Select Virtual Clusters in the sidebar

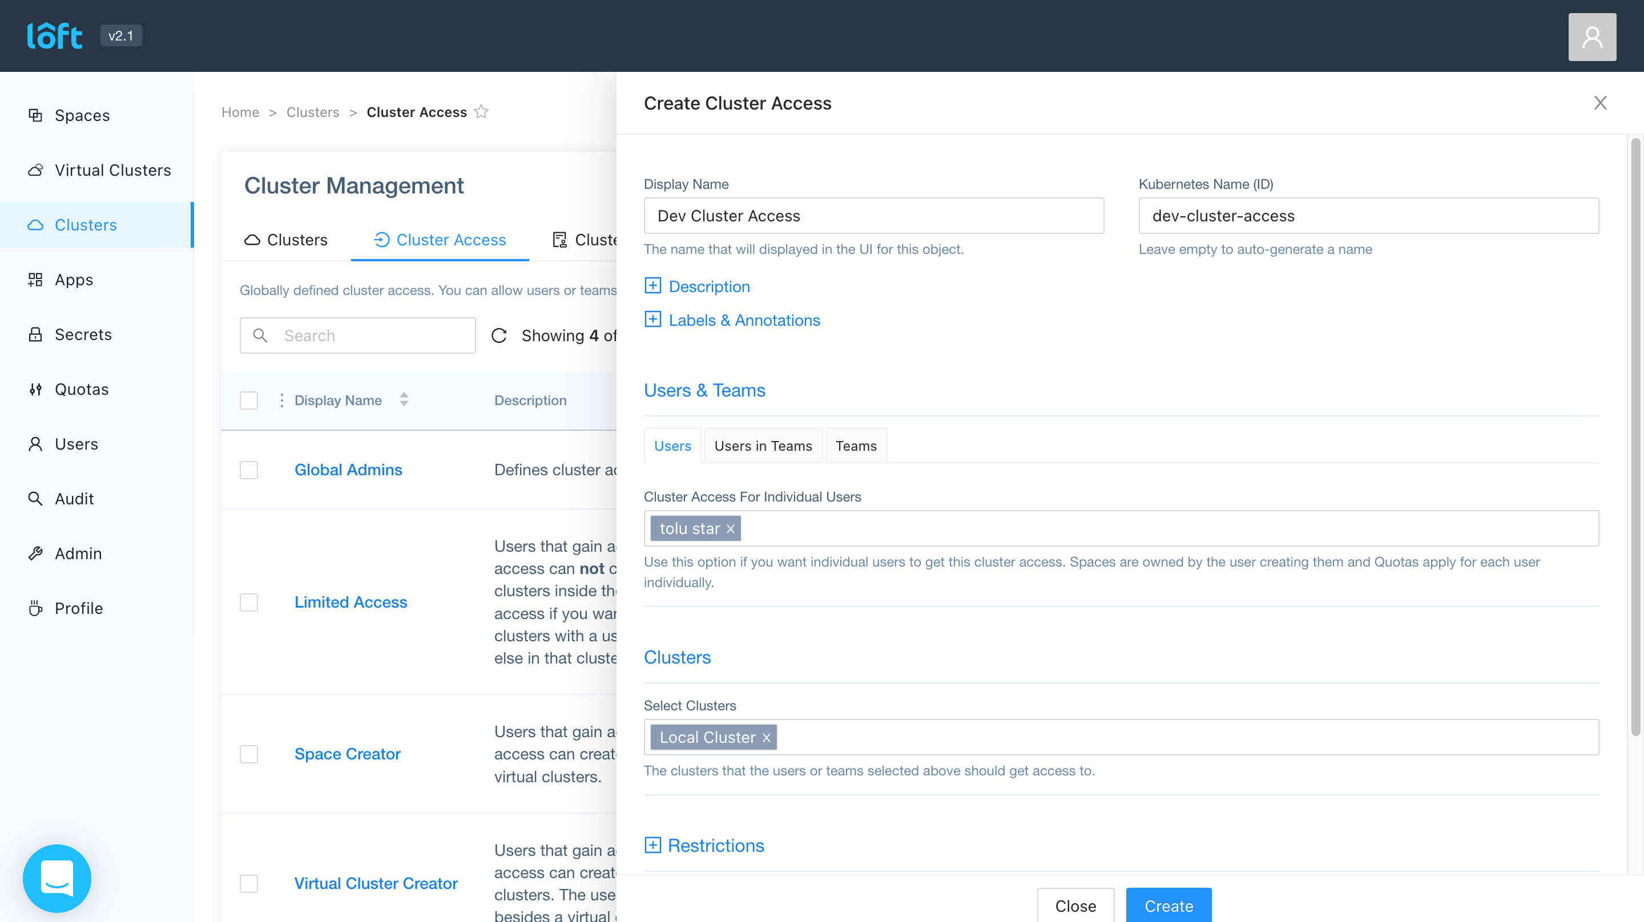pos(112,169)
